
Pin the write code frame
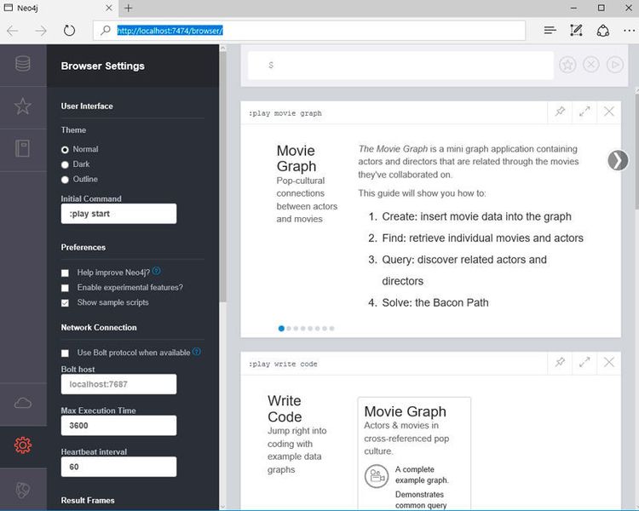click(x=560, y=362)
